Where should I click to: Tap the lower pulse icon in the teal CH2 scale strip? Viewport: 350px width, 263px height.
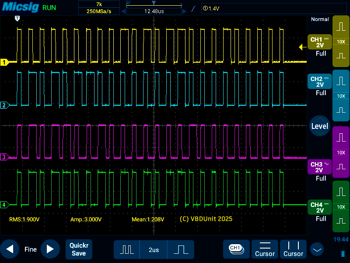click(341, 110)
